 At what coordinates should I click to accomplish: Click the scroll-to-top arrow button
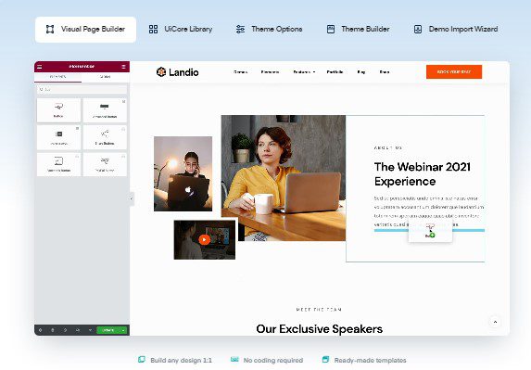click(495, 322)
